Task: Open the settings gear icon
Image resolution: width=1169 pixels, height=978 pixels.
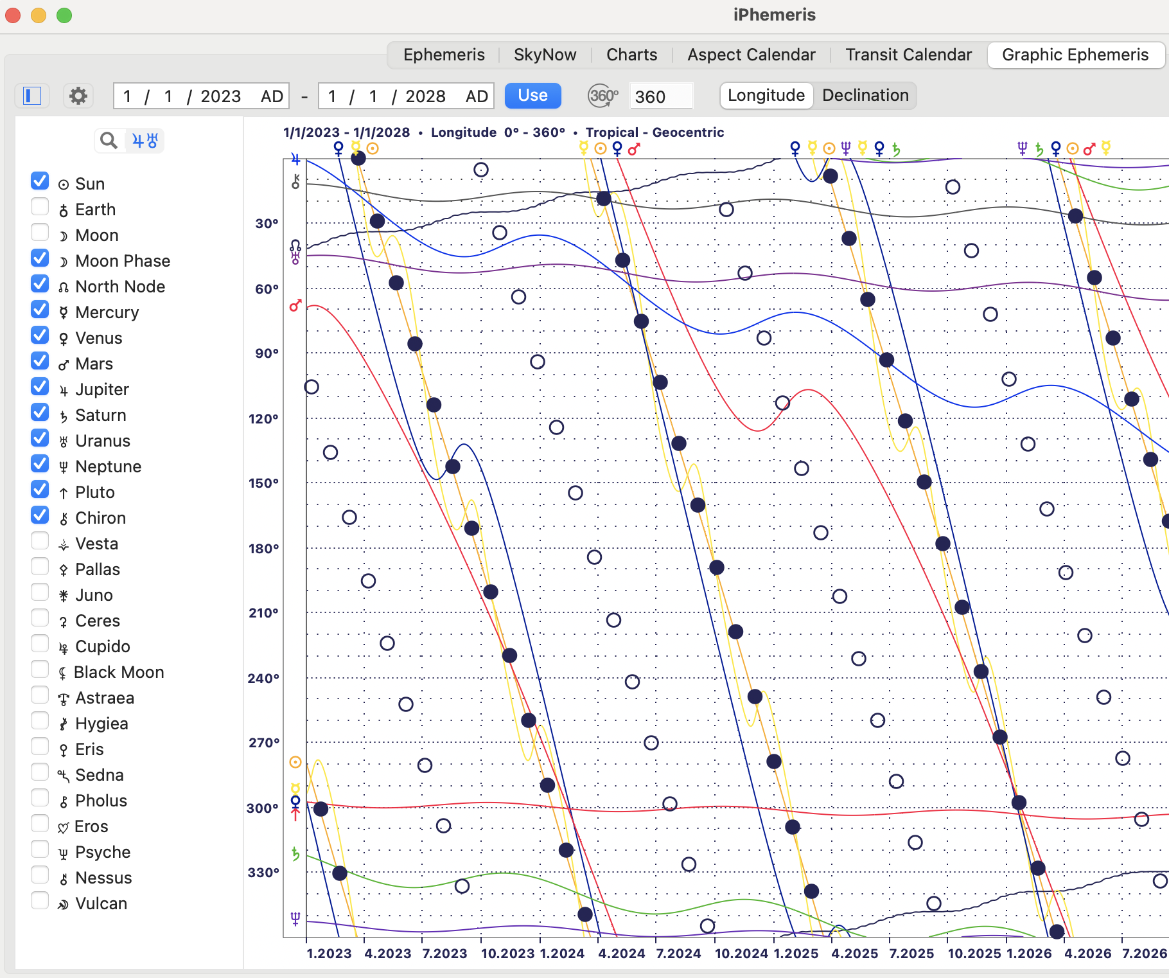Action: pyautogui.click(x=78, y=95)
